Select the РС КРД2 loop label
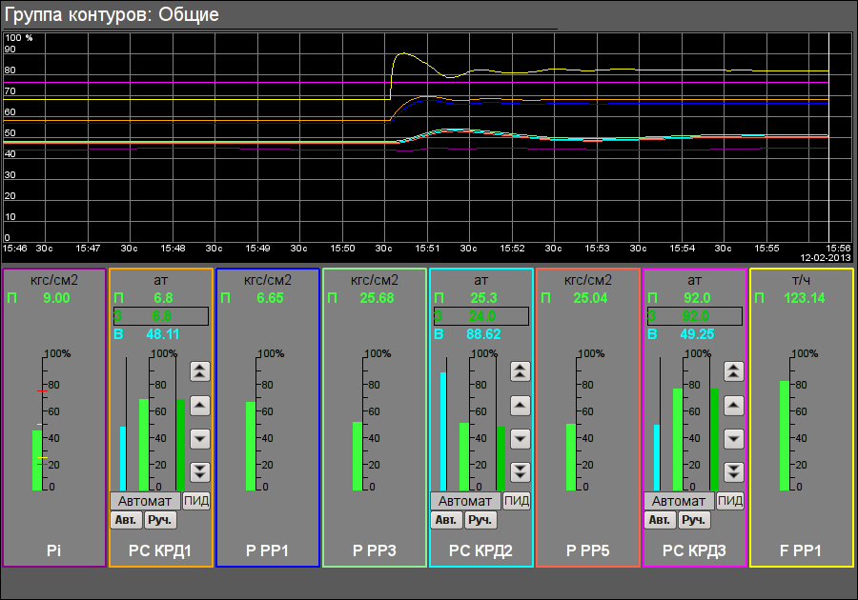The image size is (858, 600). (x=480, y=550)
